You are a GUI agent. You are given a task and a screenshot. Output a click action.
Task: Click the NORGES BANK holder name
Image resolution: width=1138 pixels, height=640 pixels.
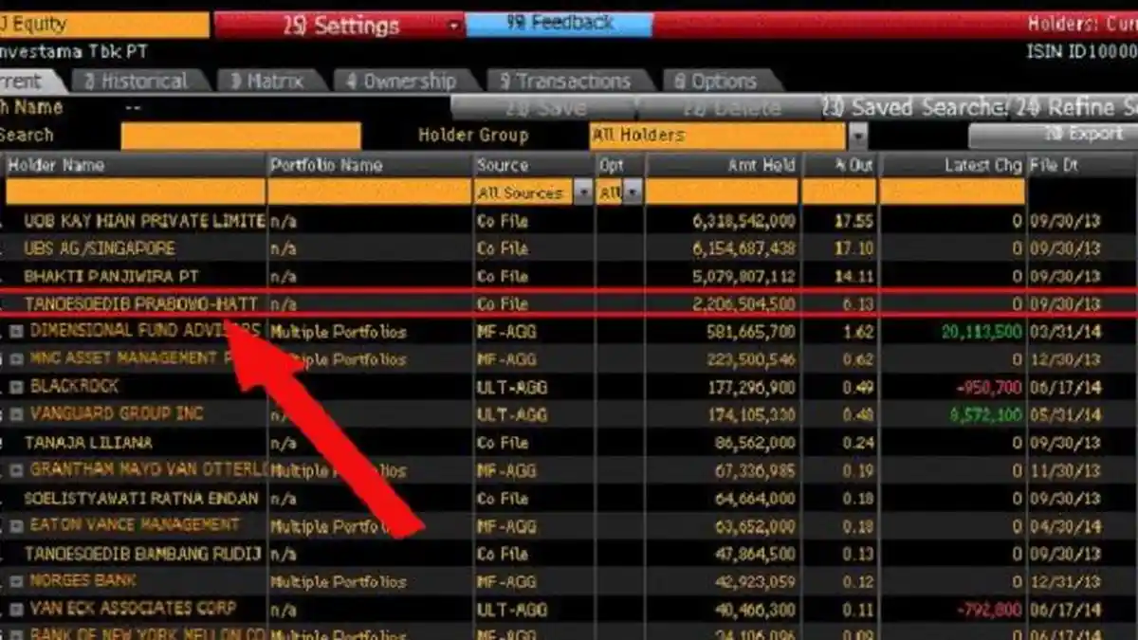click(x=83, y=580)
